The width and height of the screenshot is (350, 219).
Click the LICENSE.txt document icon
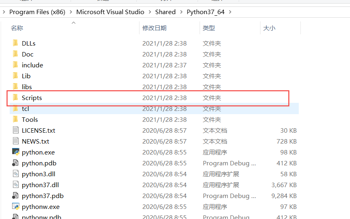(x=16, y=130)
